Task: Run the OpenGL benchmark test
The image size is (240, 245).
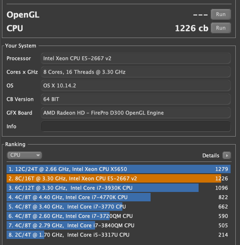Action: click(221, 14)
